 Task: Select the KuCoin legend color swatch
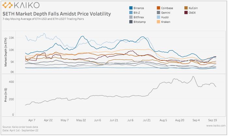(186, 8)
